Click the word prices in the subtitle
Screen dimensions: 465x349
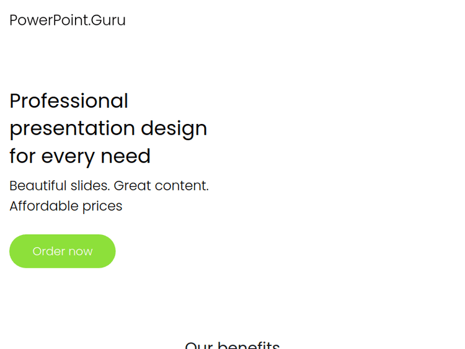point(103,206)
